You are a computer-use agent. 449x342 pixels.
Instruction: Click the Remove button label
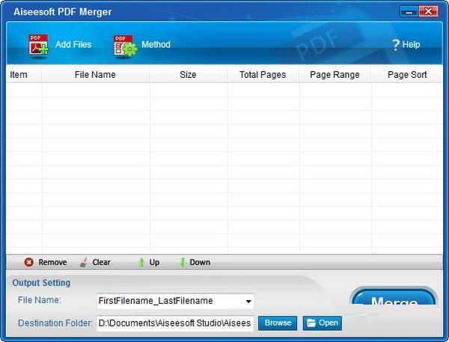[x=52, y=262]
